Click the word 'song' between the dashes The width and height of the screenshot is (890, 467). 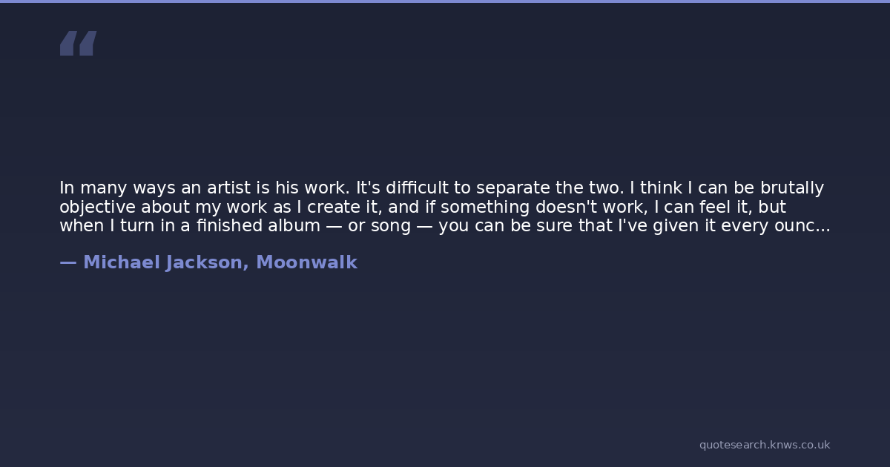[x=390, y=226]
